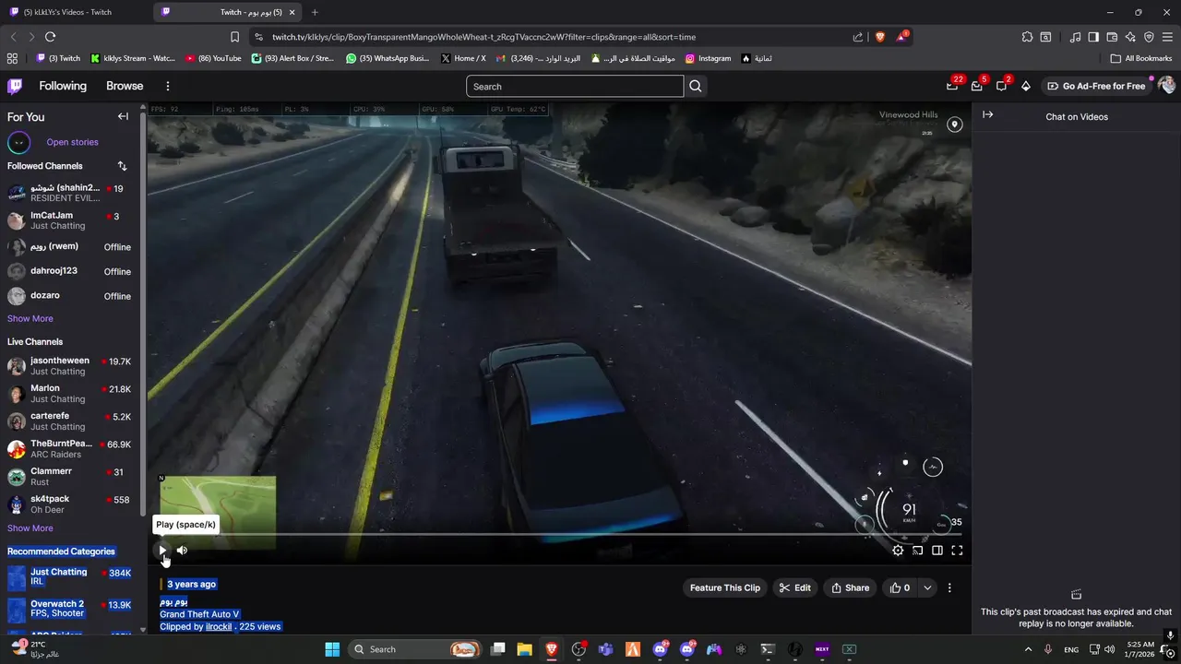Click the address bar URL
Image resolution: width=1181 pixels, height=664 pixels.
click(483, 37)
